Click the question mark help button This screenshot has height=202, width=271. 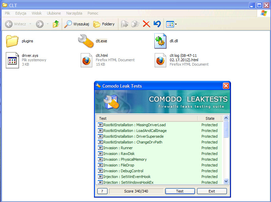[x=102, y=191]
